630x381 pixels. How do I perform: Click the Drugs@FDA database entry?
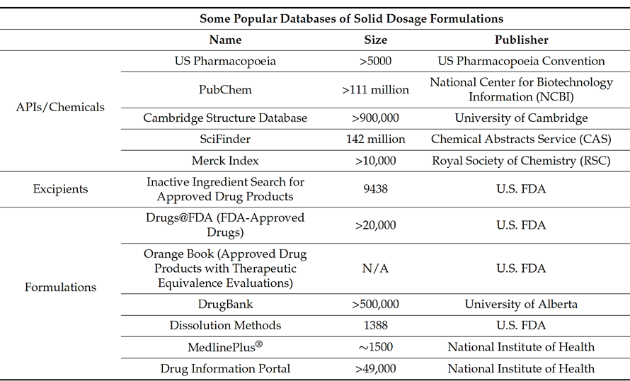click(225, 225)
